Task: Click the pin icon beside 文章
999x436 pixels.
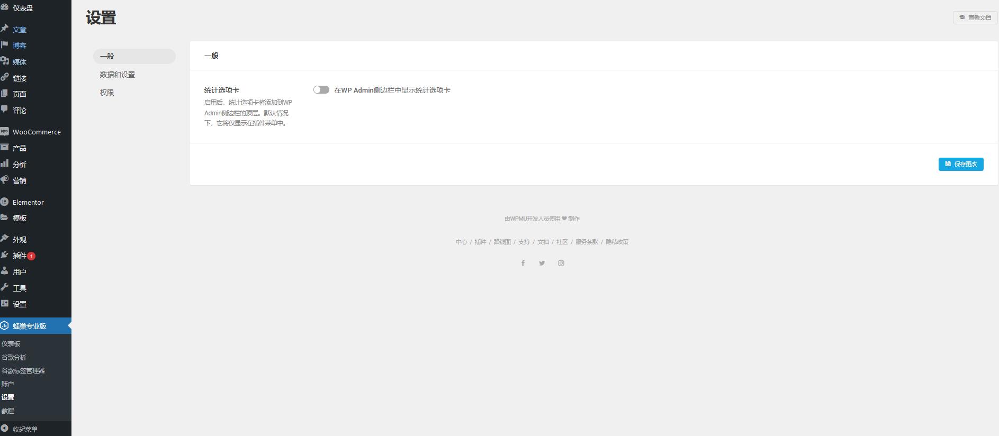Action: [4, 29]
